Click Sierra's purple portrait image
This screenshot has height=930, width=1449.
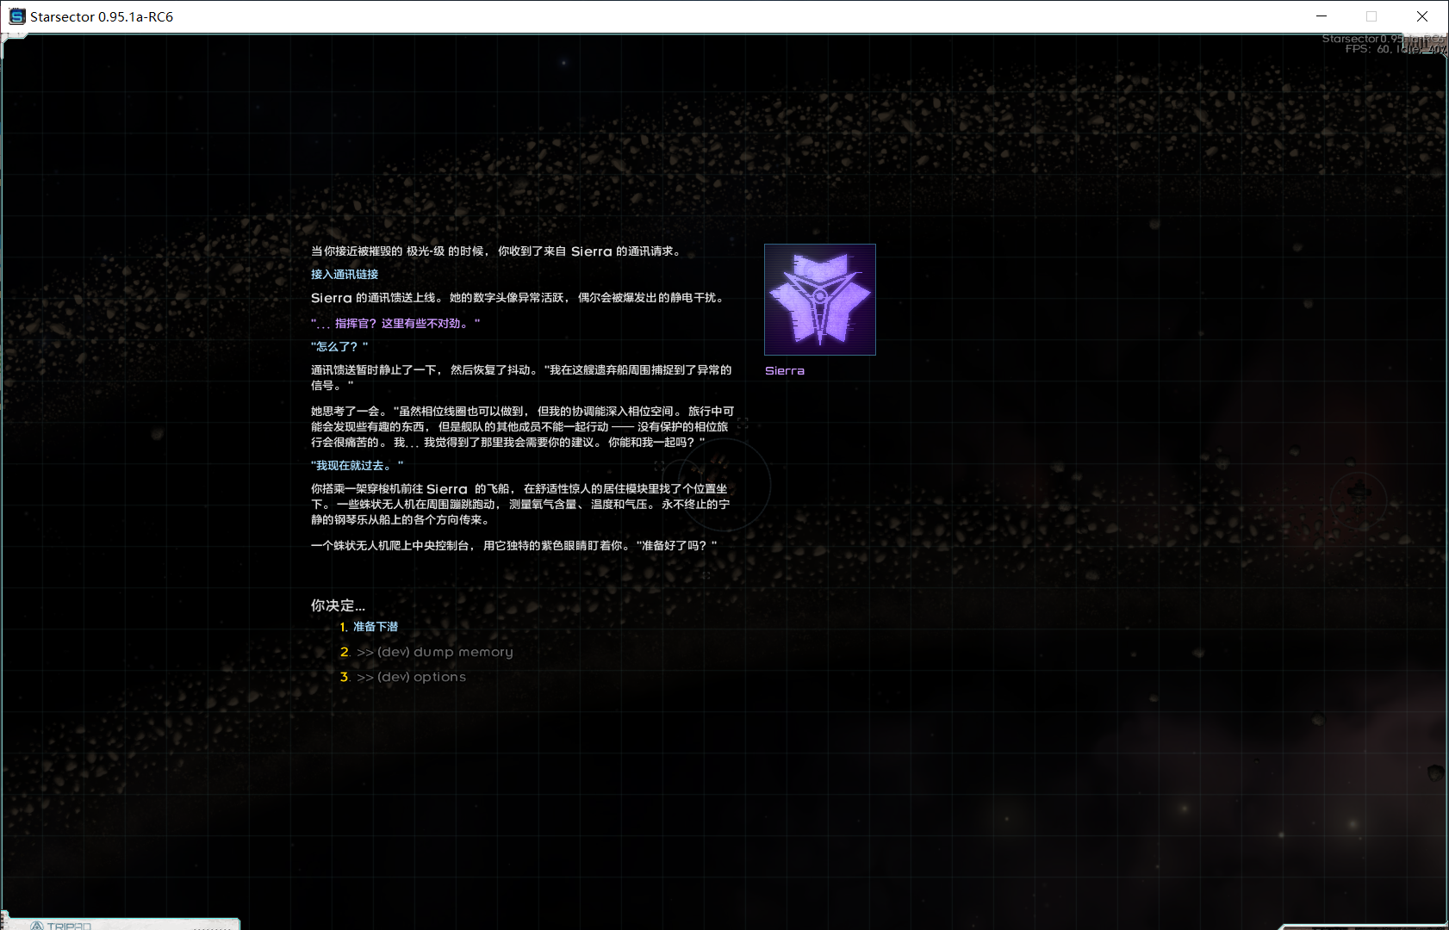point(819,300)
